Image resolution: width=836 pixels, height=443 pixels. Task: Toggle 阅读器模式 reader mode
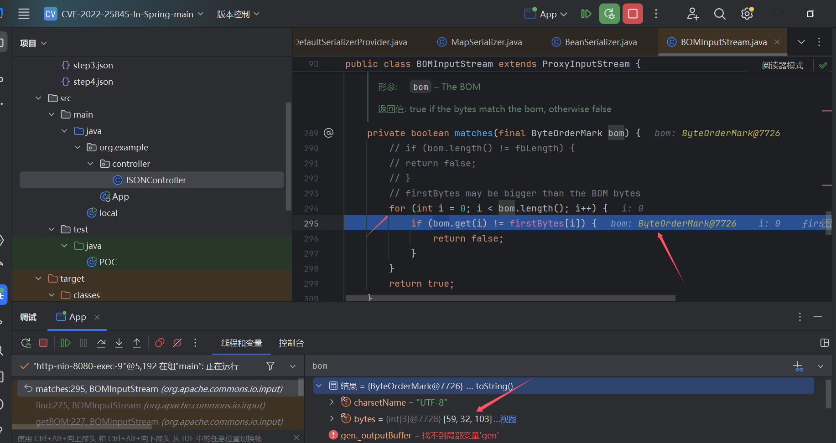tap(783, 65)
